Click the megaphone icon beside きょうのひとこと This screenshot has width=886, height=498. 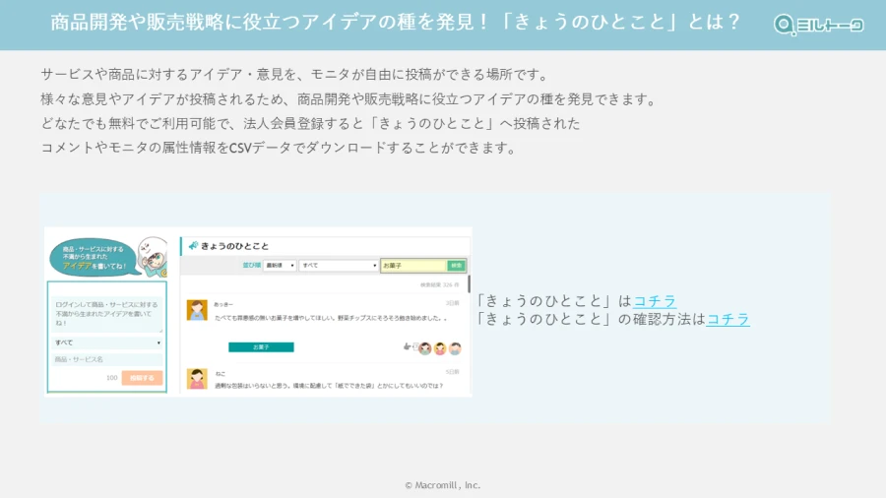click(193, 246)
